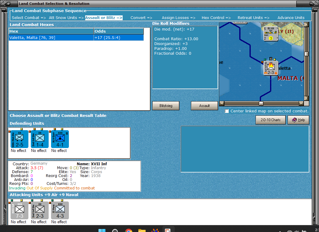This screenshot has height=232, width=319.
Task: Click the Committed to combat status text
Action: tap(74, 188)
